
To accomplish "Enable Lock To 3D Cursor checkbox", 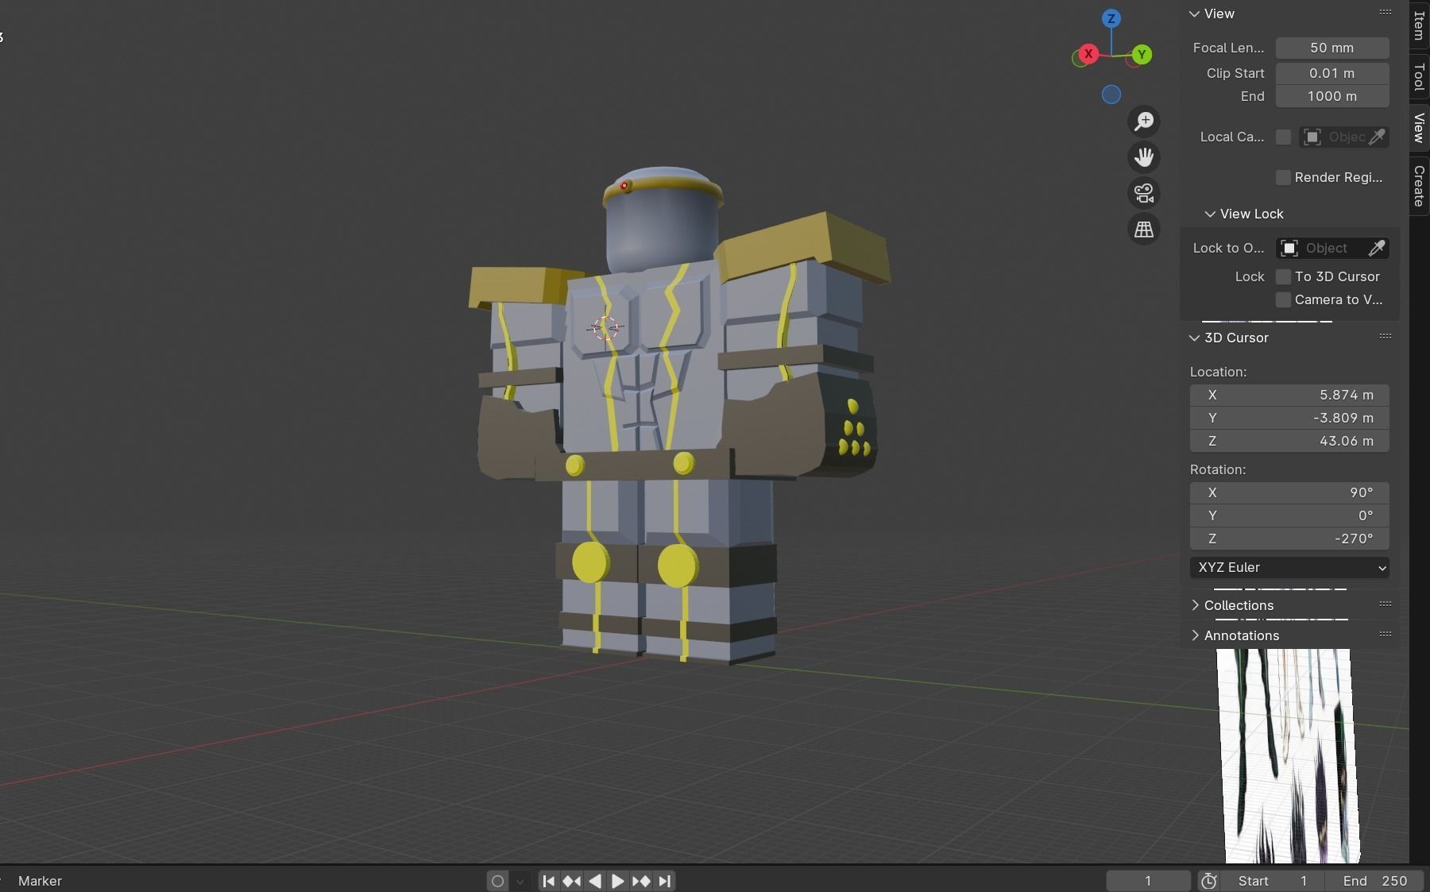I will click(x=1283, y=276).
